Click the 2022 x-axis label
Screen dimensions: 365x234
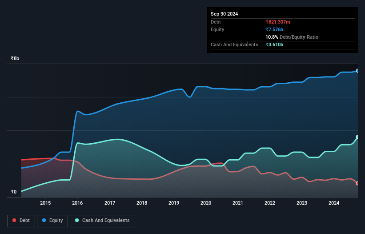(270, 203)
